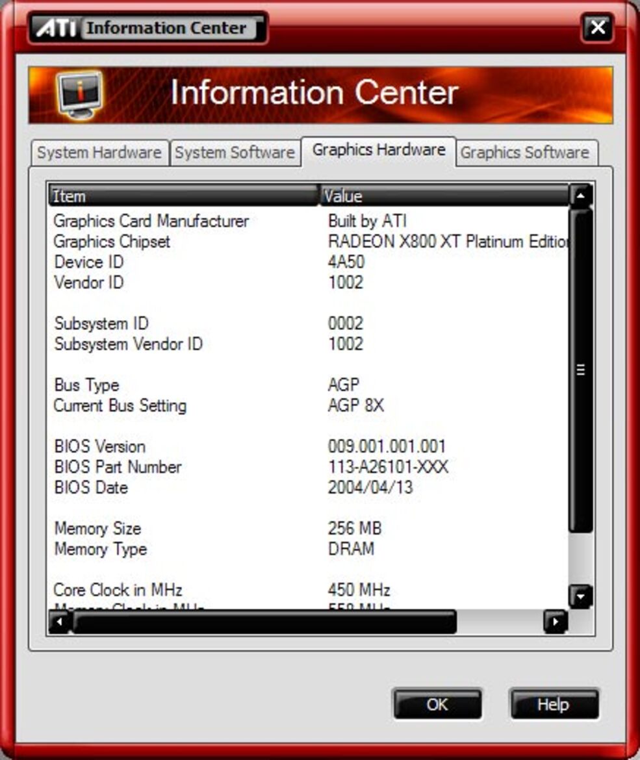The height and width of the screenshot is (760, 640).
Task: Click the 450 MHz core clock value
Action: point(359,590)
